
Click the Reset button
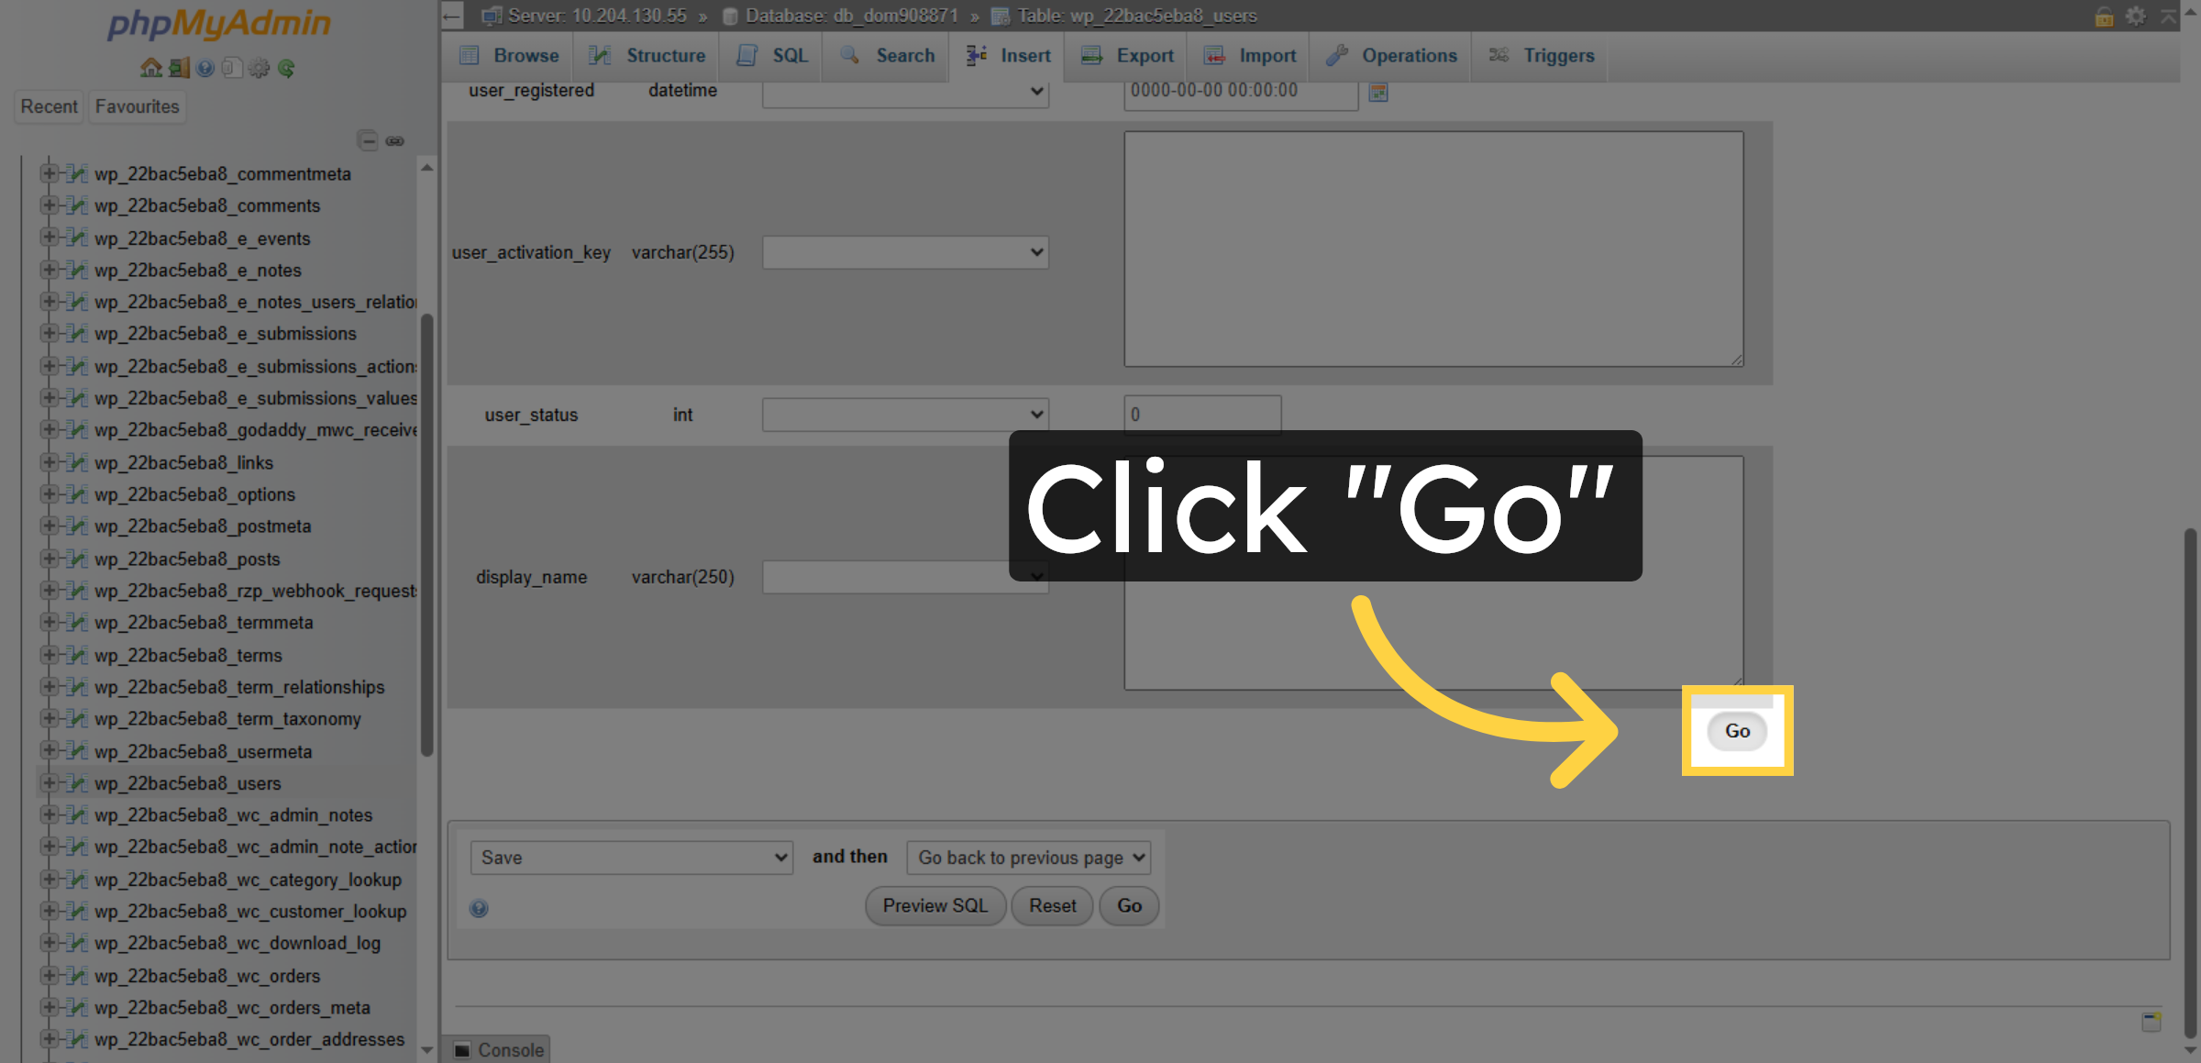coord(1052,906)
